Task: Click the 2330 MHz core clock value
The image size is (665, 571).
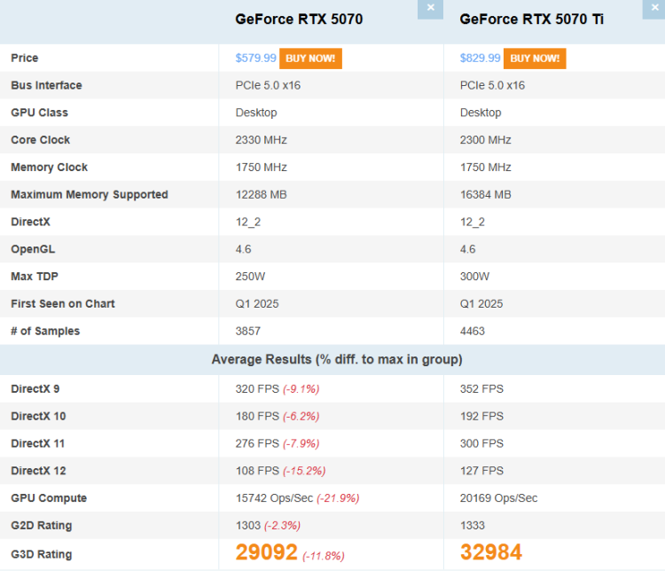Action: tap(262, 140)
